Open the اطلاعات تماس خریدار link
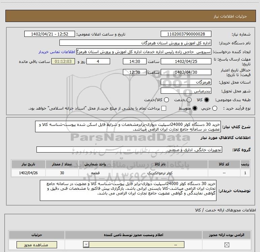260x252 pixels. click(57, 52)
